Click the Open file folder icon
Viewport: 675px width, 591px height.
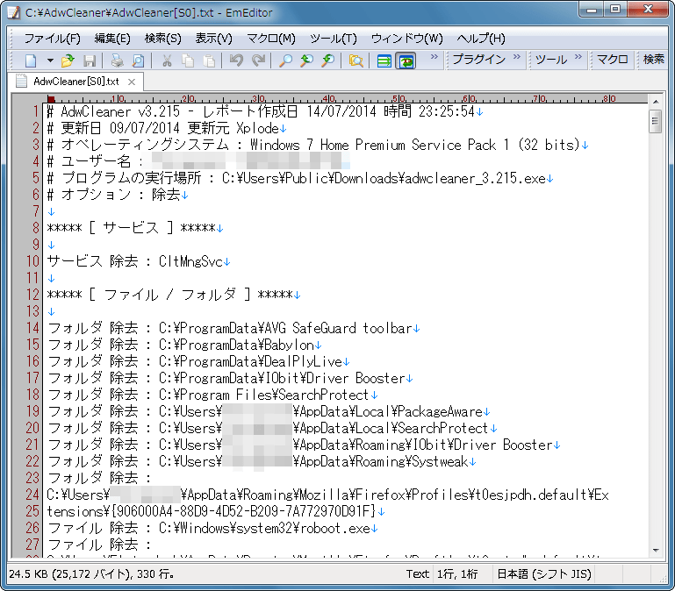(68, 61)
